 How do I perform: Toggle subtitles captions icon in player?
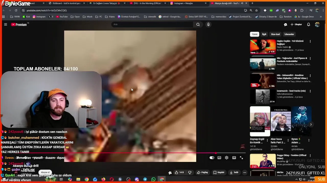pyautogui.click(x=219, y=158)
